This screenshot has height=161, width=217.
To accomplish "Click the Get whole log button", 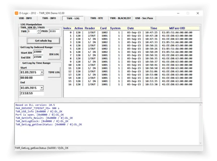I will click(43, 41).
